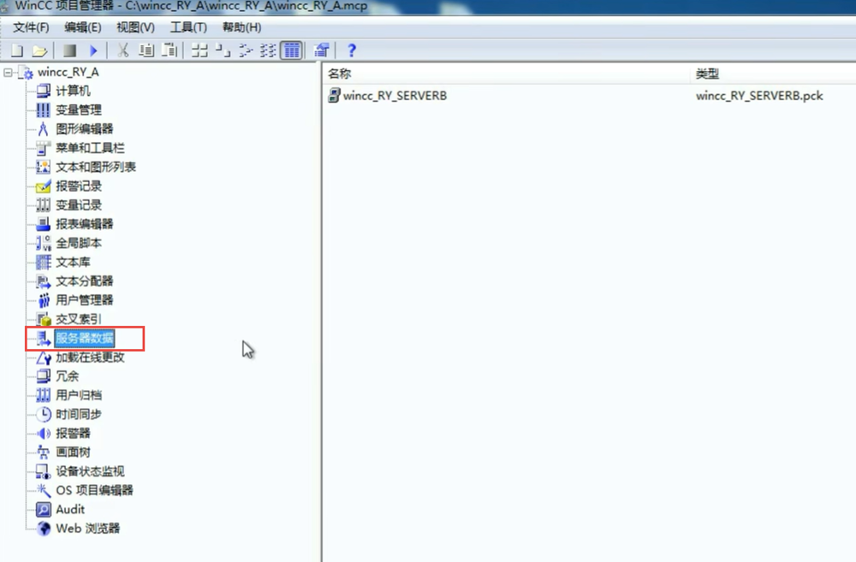The height and width of the screenshot is (562, 856).
Task: Select Web 浏览器 in the project tree
Action: coord(87,529)
